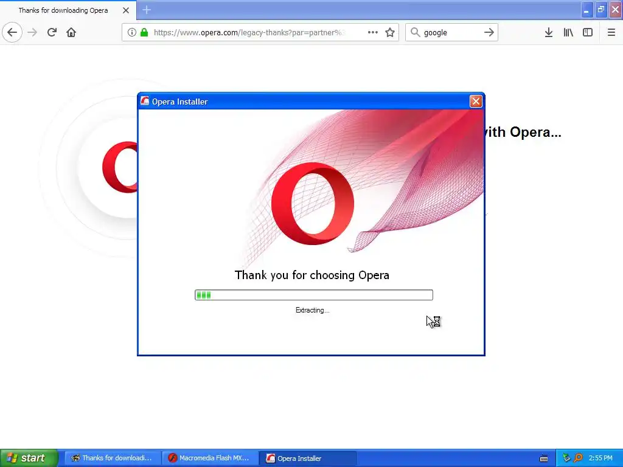Open a new tab with plus button
Image resolution: width=623 pixels, height=467 pixels.
click(x=147, y=10)
